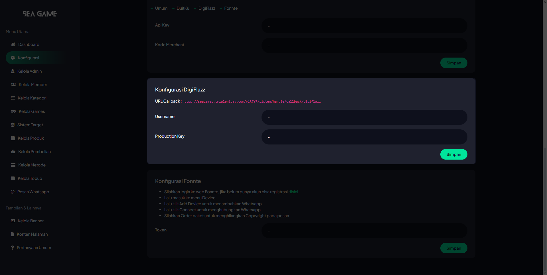Save DigiFlazz configuration with Simpan button
Image resolution: width=547 pixels, height=275 pixels.
pyautogui.click(x=454, y=154)
